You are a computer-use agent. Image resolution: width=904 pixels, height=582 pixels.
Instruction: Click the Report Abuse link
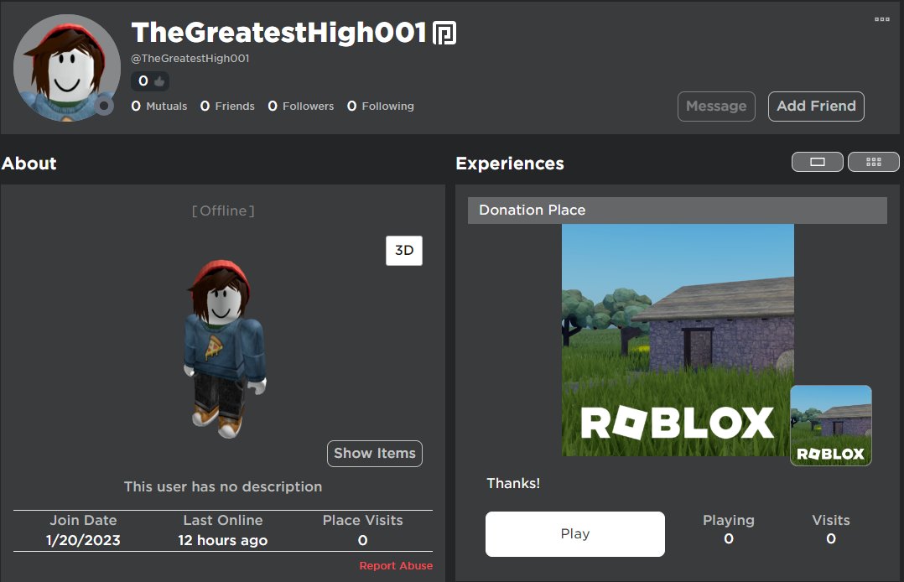(x=396, y=566)
